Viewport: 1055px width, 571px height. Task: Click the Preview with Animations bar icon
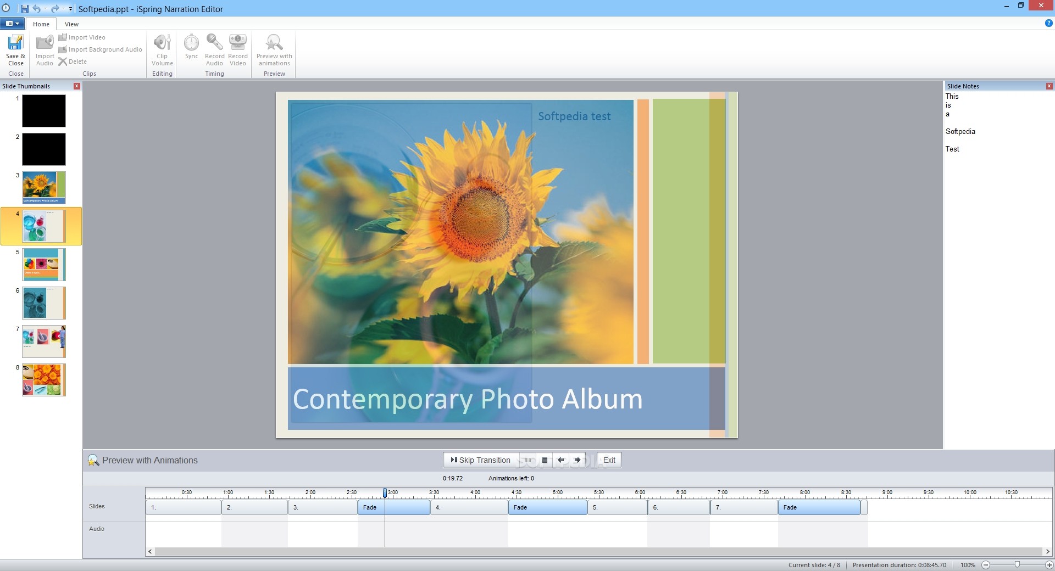(93, 460)
